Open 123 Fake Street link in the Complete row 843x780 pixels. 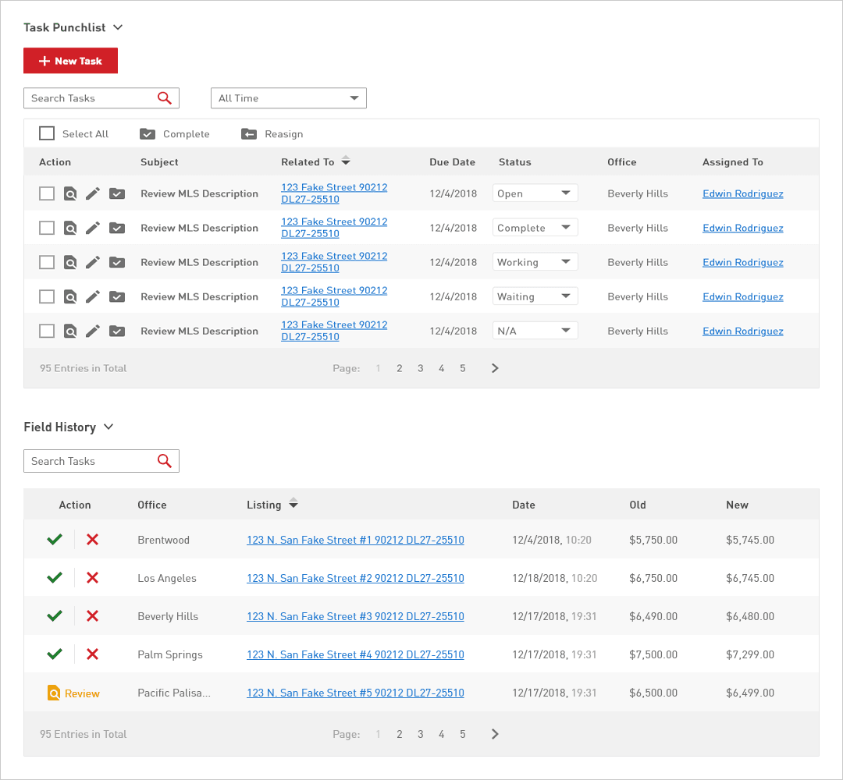[x=334, y=228]
